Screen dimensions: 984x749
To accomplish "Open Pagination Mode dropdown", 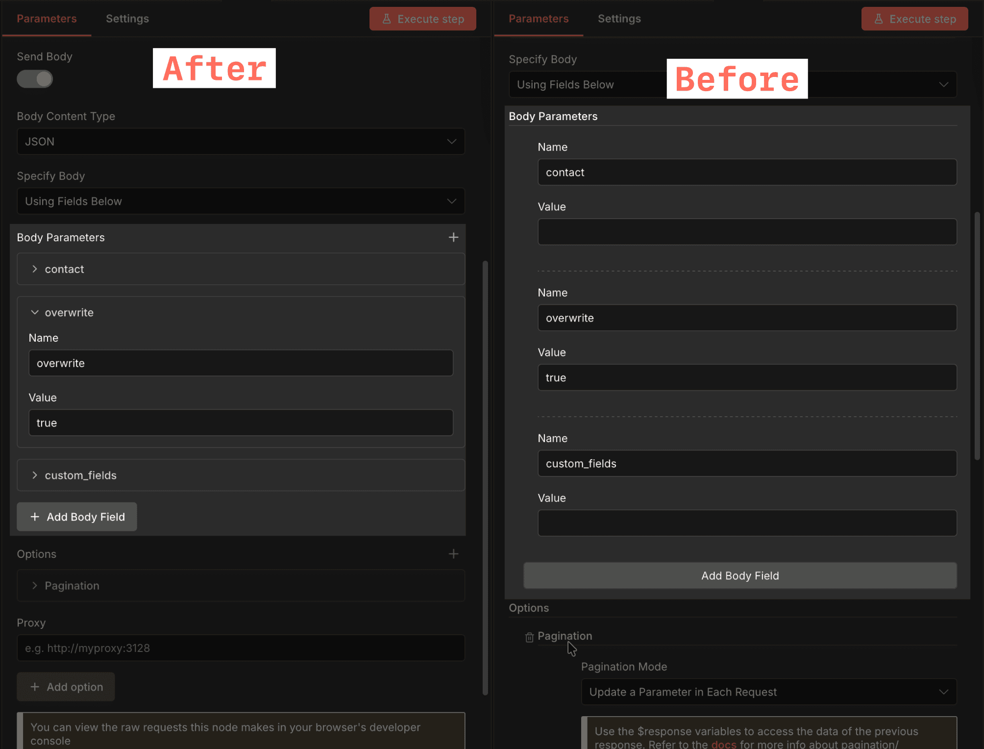I will tap(768, 692).
